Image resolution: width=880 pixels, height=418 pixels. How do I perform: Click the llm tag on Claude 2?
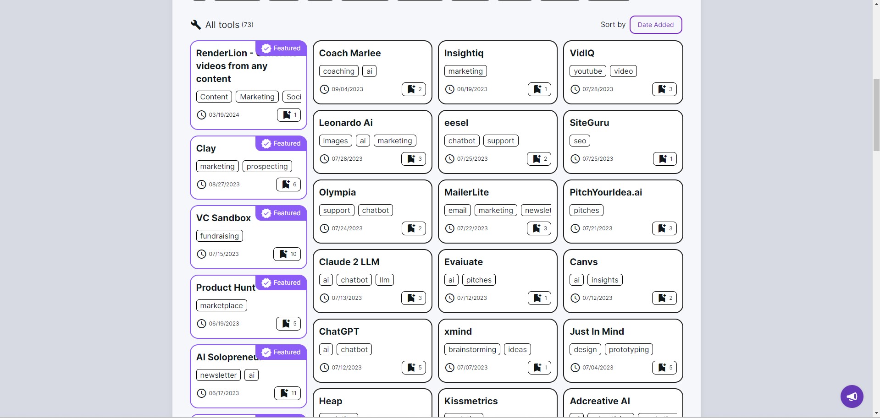pyautogui.click(x=385, y=280)
